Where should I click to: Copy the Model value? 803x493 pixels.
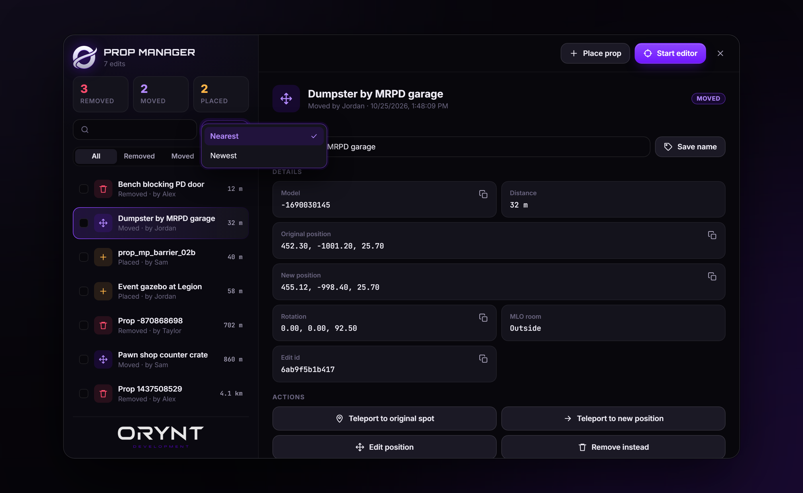(x=483, y=194)
